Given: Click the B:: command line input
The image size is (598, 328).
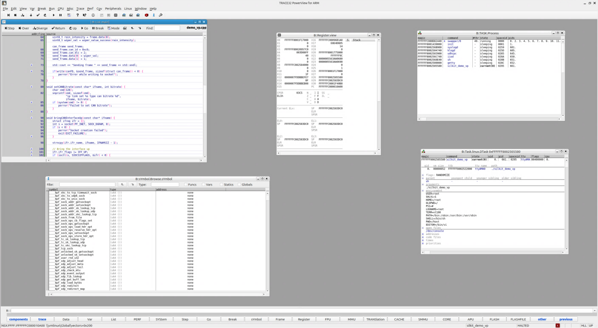Looking at the screenshot, I should pos(304,311).
